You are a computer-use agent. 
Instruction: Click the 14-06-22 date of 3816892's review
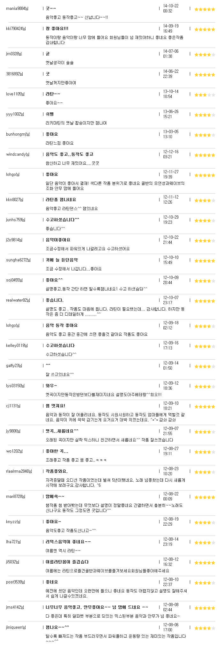click(171, 71)
